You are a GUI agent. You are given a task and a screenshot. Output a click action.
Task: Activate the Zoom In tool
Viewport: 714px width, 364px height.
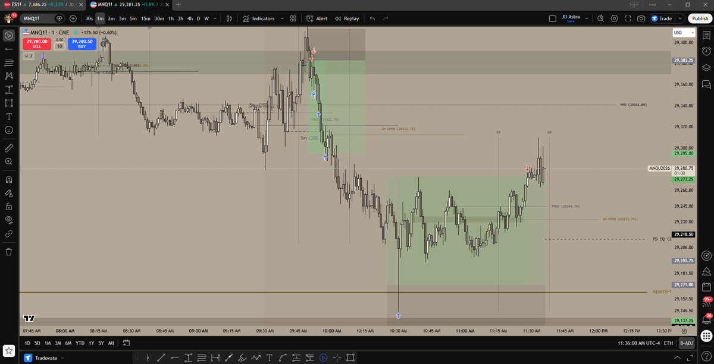point(9,161)
